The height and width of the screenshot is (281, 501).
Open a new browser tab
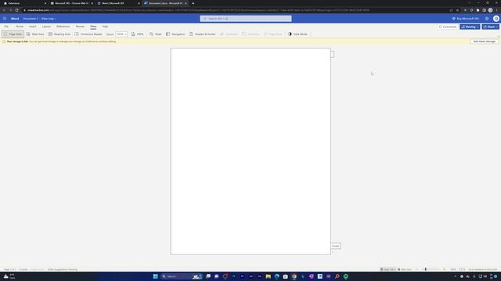tap(193, 3)
